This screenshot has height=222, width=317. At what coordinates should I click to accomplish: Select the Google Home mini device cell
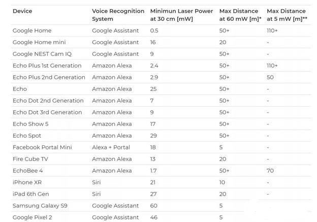coord(39,42)
